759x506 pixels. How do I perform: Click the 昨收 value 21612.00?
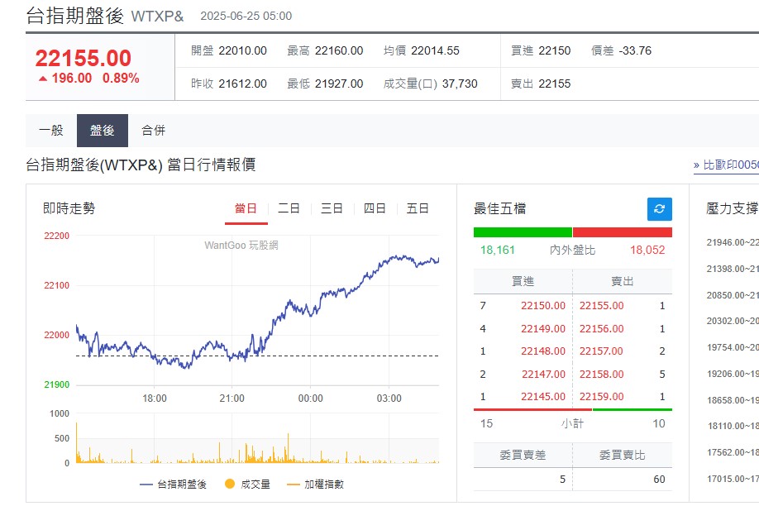pyautogui.click(x=242, y=84)
